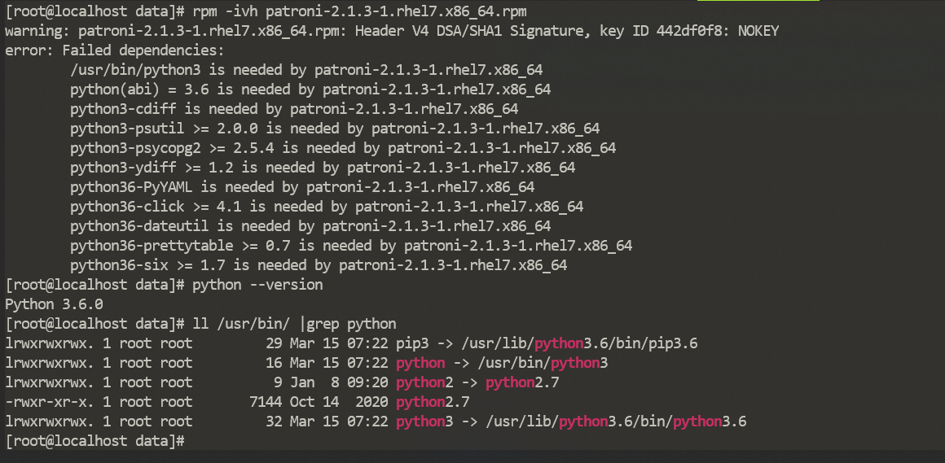945x463 pixels.
Task: Click the 'python --version' command
Action: [257, 284]
